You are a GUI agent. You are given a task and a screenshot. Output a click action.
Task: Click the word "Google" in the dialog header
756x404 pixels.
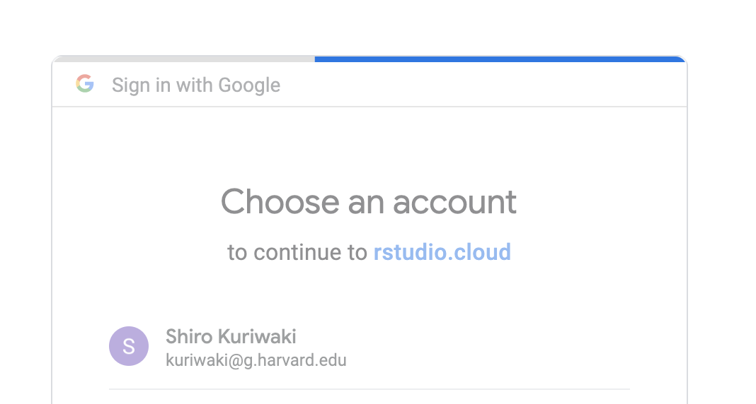[x=249, y=85]
